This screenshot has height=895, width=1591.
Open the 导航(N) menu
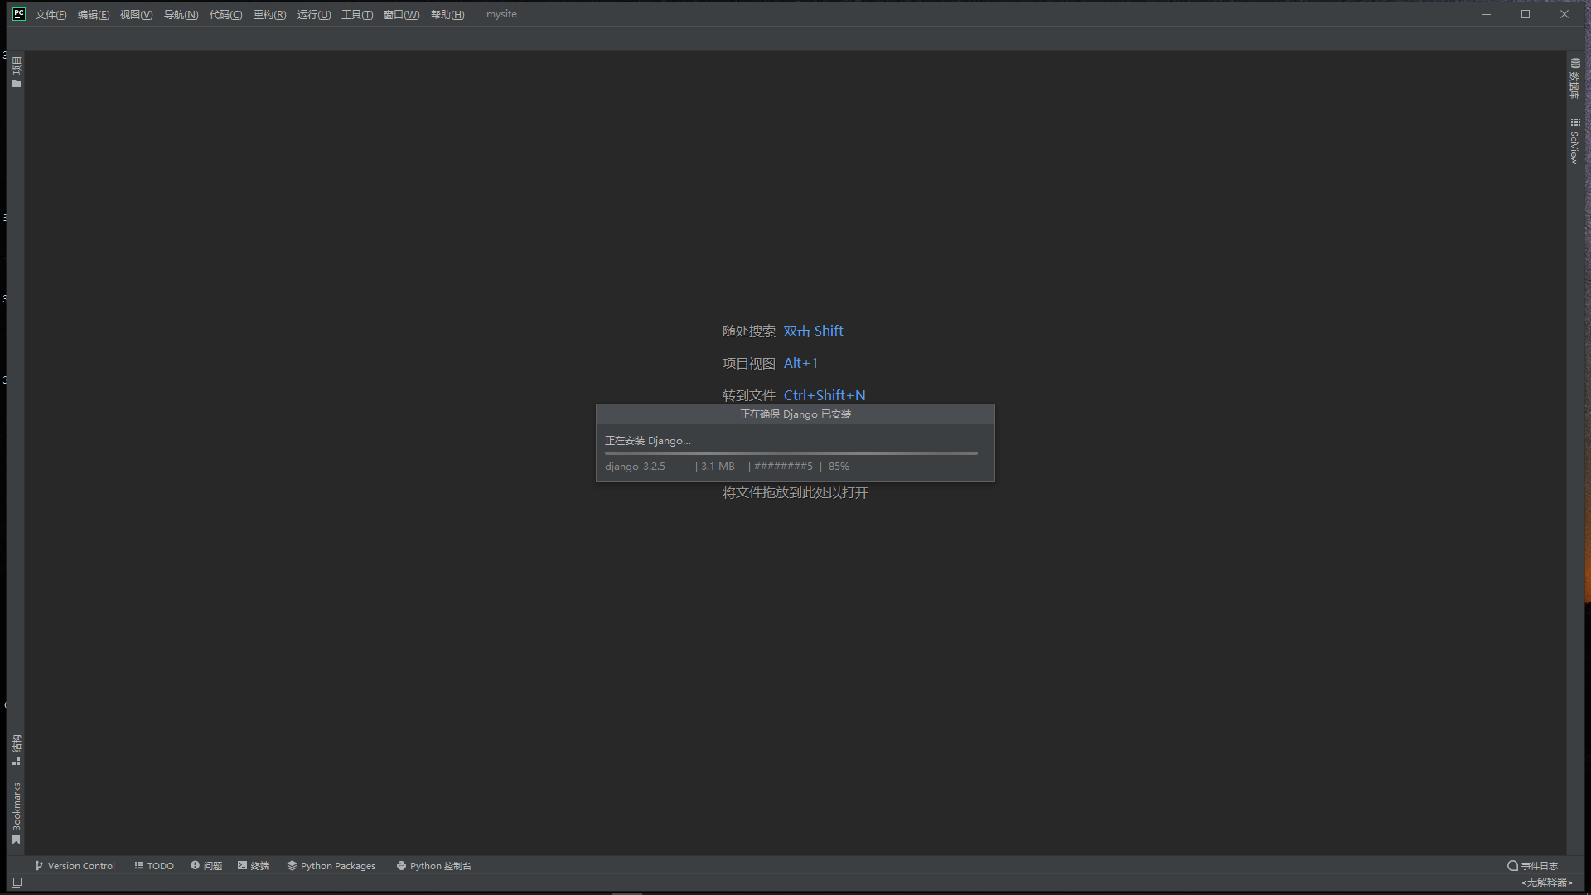point(181,14)
